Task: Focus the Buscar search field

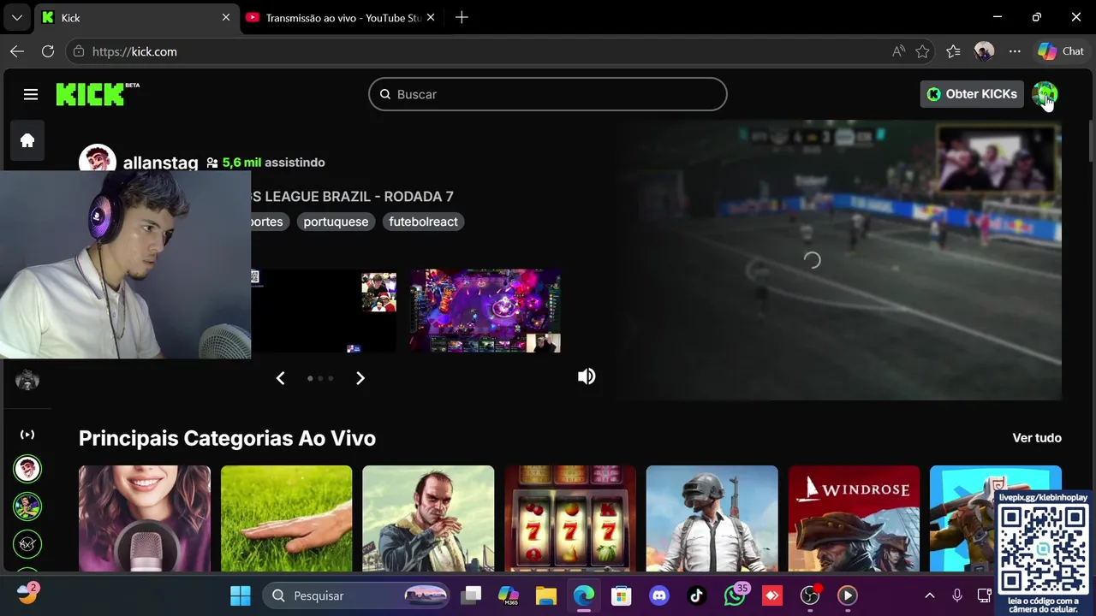Action: click(548, 94)
